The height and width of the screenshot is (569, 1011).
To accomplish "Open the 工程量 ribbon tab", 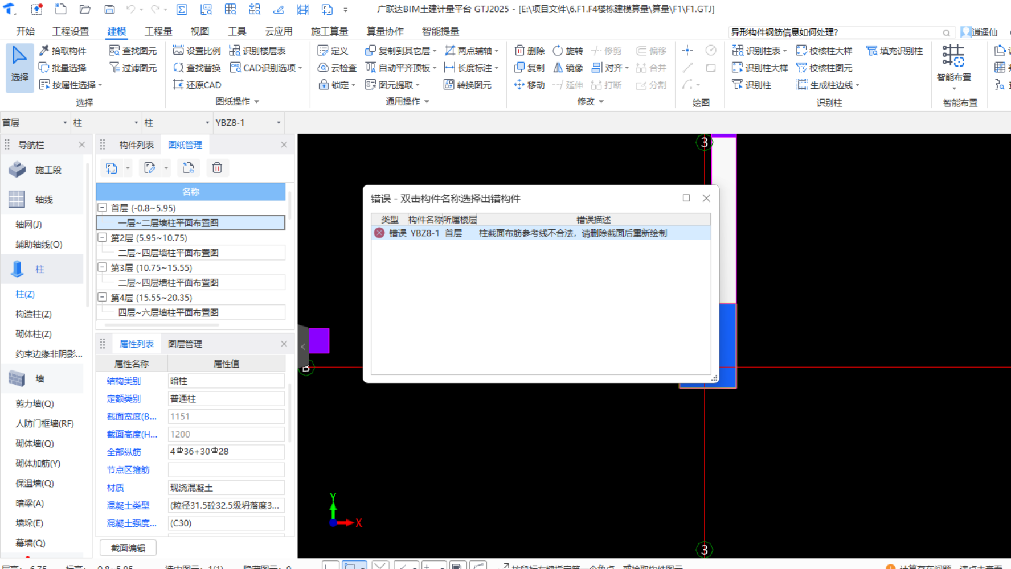I will click(x=158, y=31).
